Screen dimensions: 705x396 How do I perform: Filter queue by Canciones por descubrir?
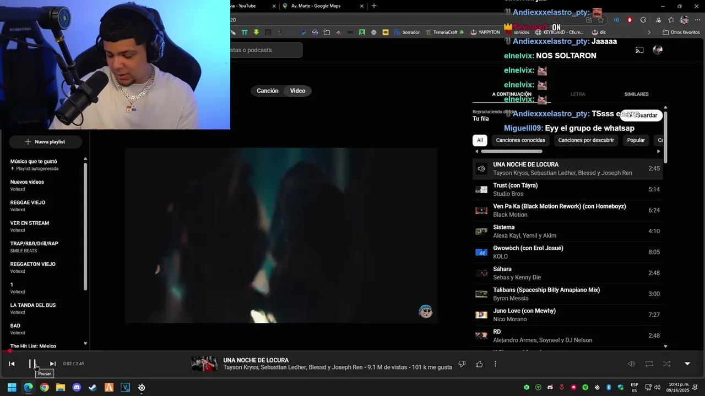point(586,140)
